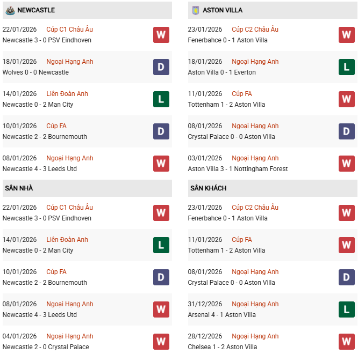
Task: View Aston Villa 3 - 1 Nottingham Forest match
Action: tap(238, 169)
